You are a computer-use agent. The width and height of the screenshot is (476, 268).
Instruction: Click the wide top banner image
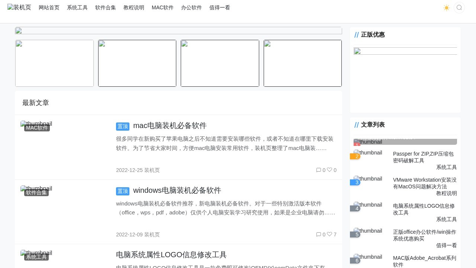click(178, 31)
